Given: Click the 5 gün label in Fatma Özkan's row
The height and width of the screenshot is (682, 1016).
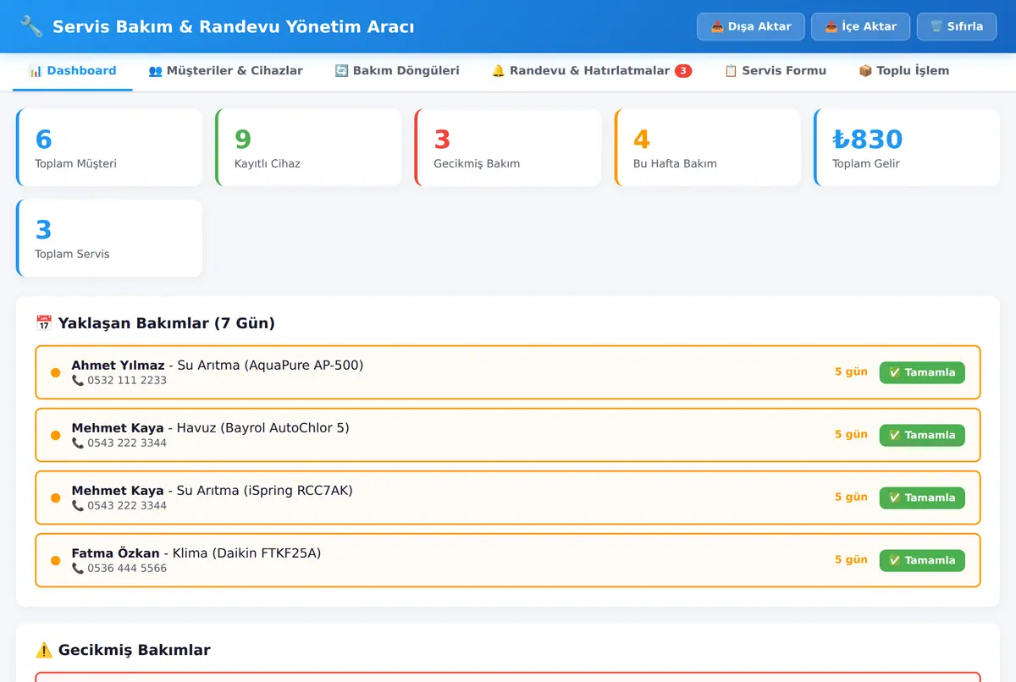Looking at the screenshot, I should [851, 559].
